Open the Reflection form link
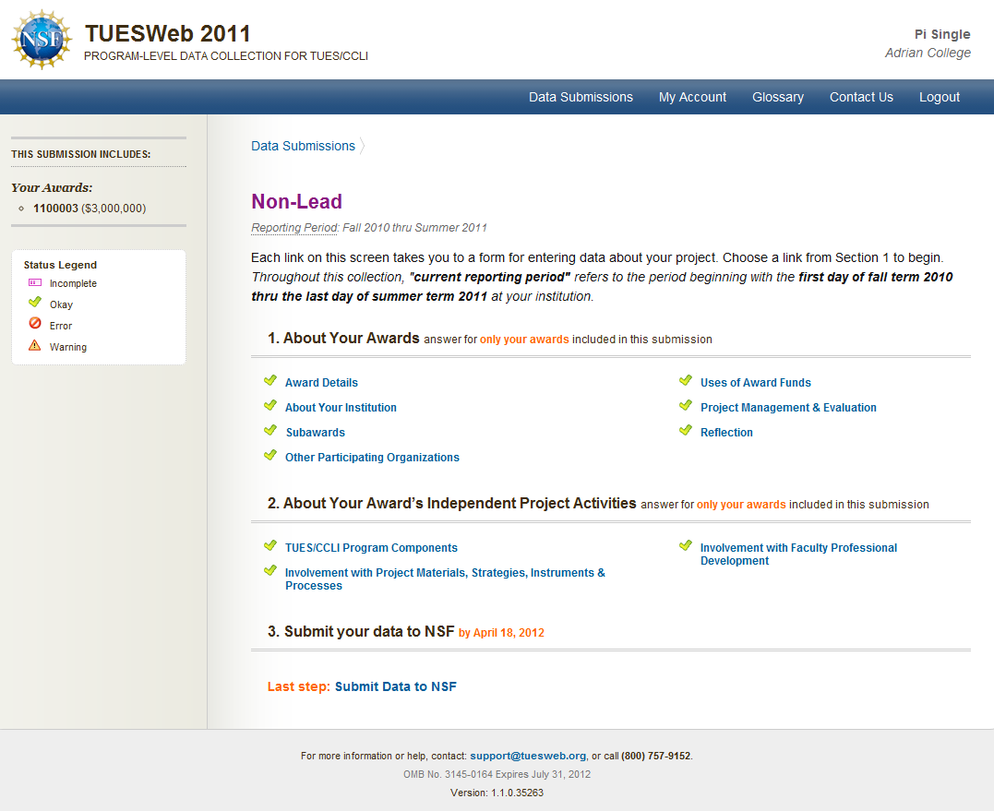Viewport: 994px width, 811px height. [726, 432]
